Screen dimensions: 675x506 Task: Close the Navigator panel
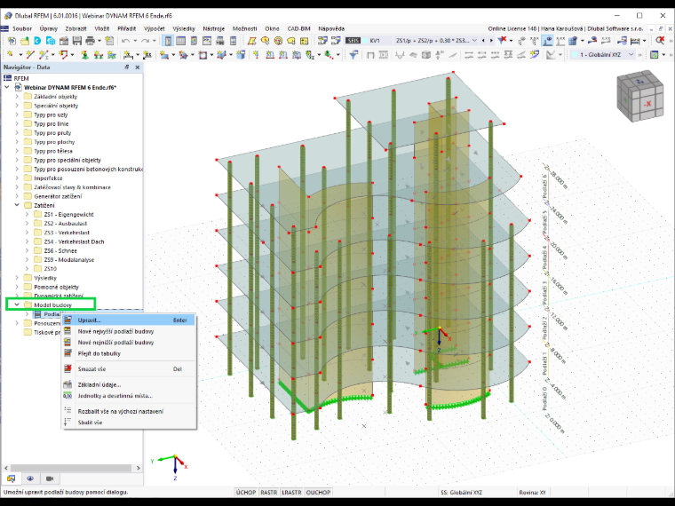coord(138,67)
